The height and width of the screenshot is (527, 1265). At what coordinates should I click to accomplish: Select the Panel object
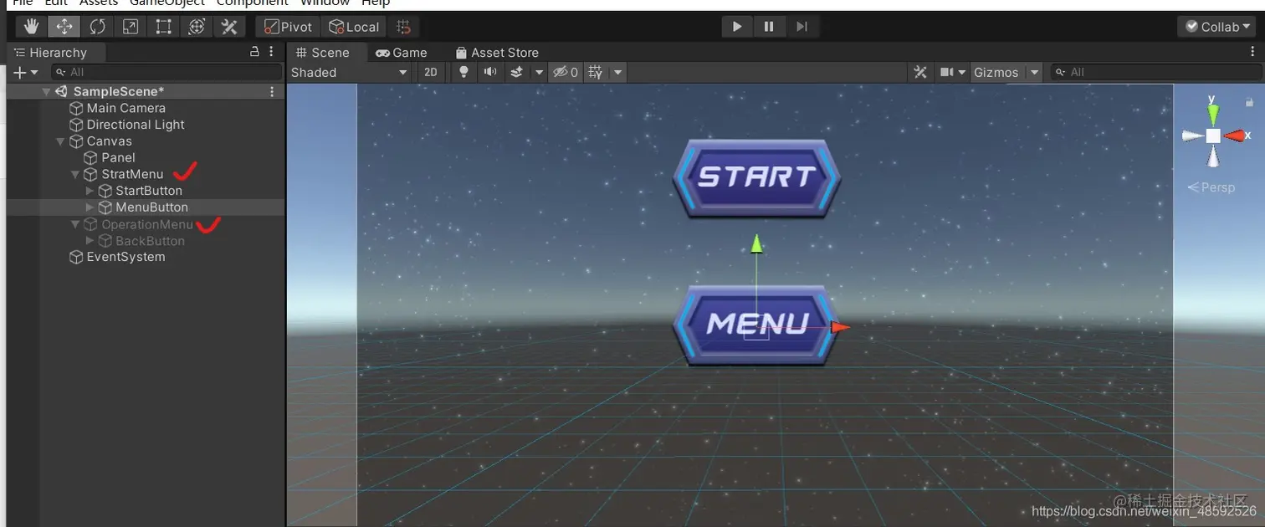[x=118, y=157]
